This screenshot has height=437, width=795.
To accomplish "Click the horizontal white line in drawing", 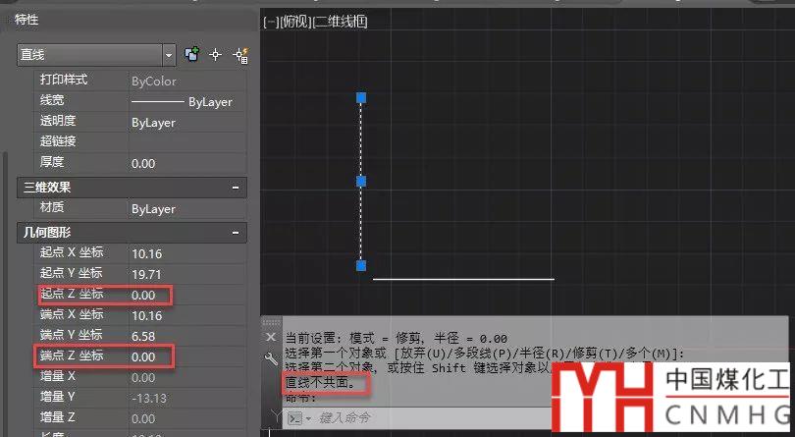I will click(x=463, y=279).
